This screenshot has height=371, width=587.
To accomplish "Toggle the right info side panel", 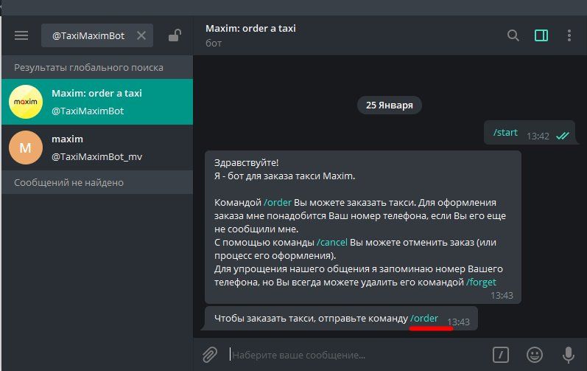I will coord(541,35).
